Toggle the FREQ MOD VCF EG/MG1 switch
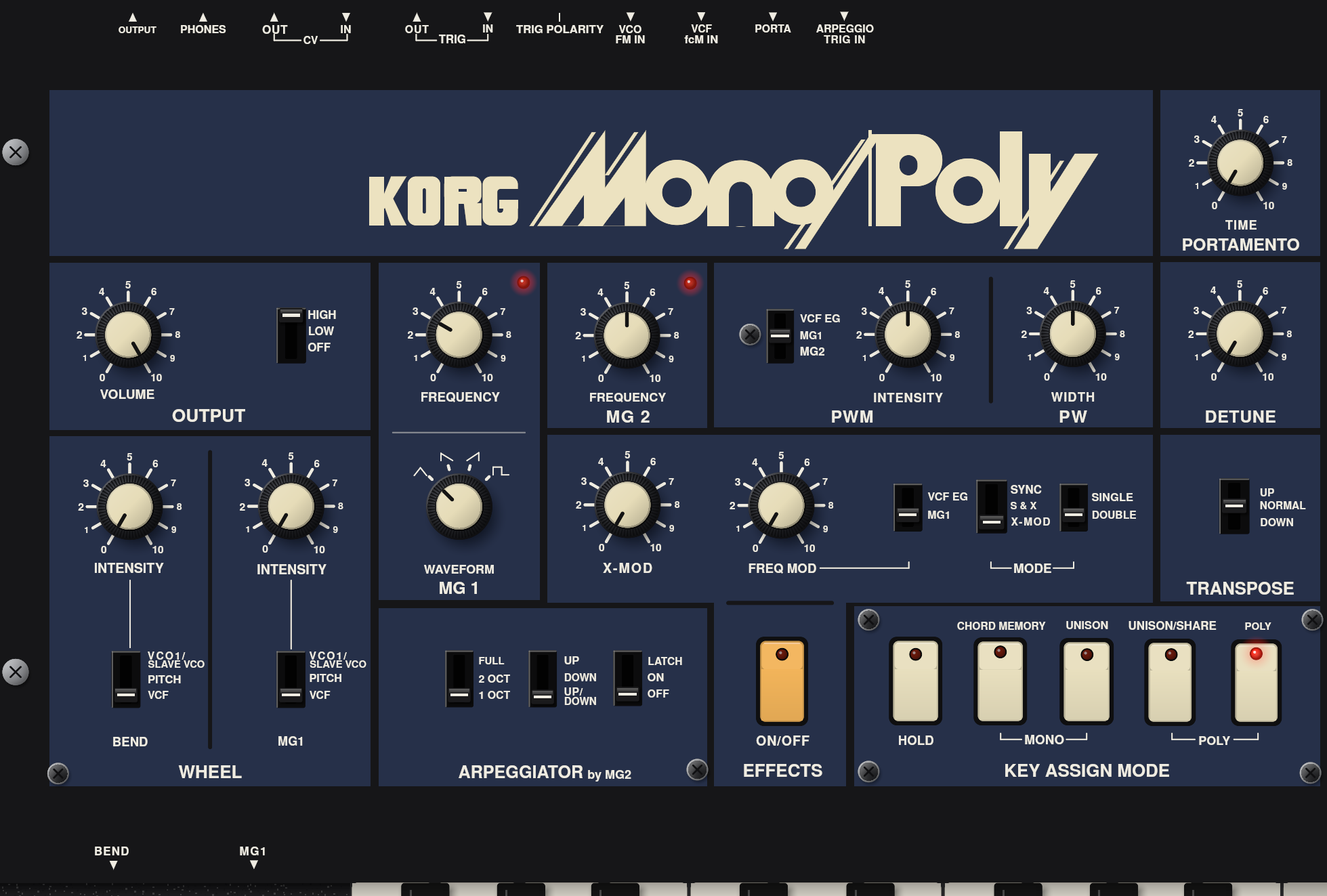Image resolution: width=1327 pixels, height=896 pixels. point(908,507)
